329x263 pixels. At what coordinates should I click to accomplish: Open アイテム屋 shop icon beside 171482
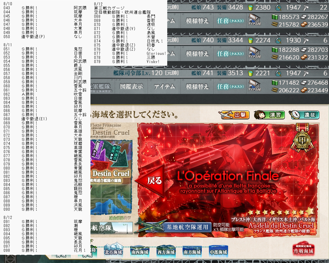(x=254, y=86)
